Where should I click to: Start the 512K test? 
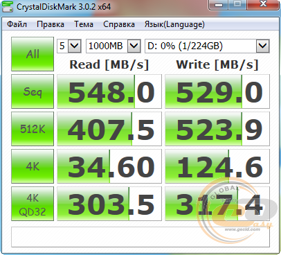(x=33, y=129)
